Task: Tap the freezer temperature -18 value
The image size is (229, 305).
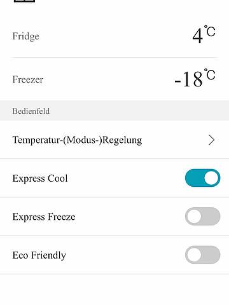Action: point(188,79)
